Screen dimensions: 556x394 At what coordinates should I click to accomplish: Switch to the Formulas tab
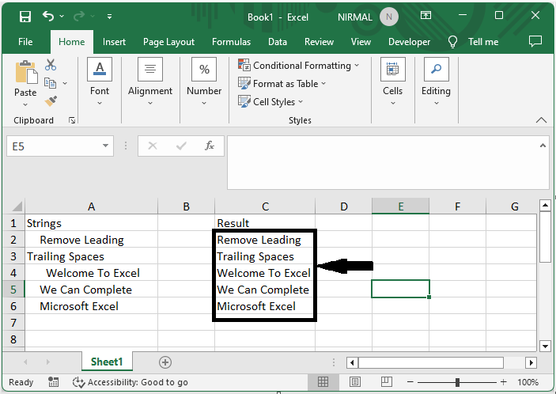[x=231, y=42]
